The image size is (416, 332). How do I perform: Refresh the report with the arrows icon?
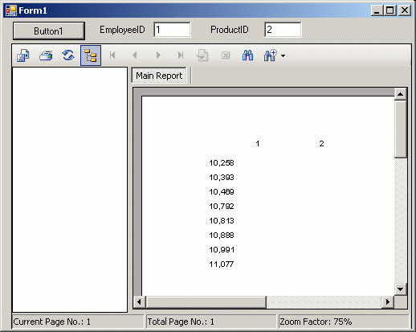tap(68, 55)
